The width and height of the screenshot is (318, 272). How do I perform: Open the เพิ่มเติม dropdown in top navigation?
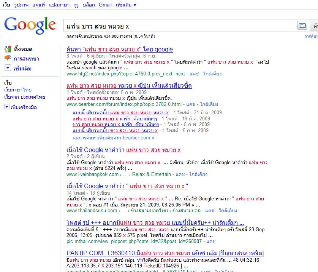pos(126,5)
